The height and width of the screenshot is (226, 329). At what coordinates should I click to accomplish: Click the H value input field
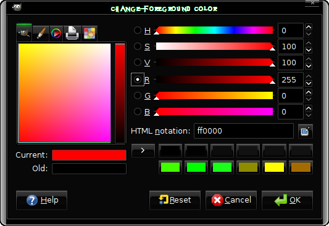pos(291,31)
